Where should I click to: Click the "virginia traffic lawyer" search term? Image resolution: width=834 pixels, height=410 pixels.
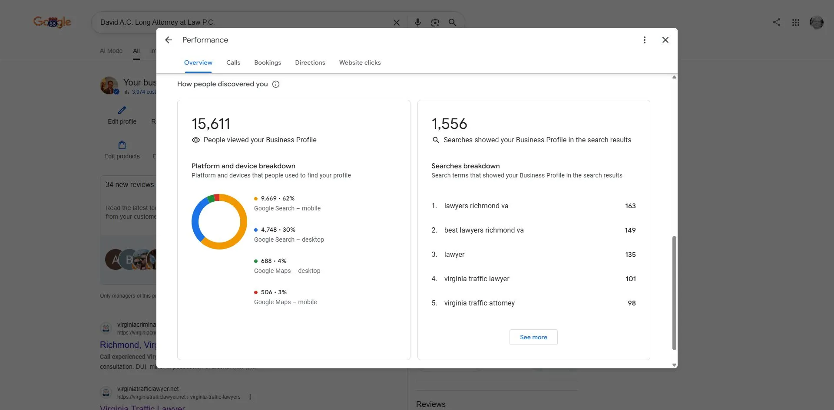[x=477, y=279]
